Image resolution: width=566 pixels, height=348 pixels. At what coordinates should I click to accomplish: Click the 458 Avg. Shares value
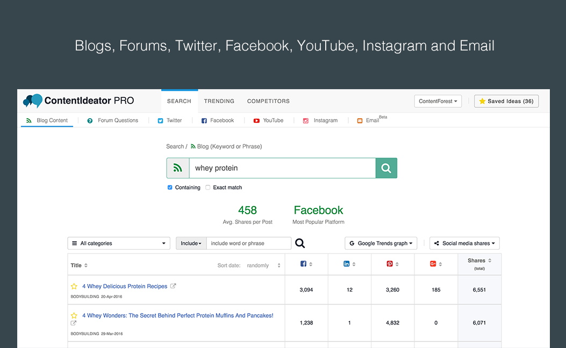coord(247,210)
